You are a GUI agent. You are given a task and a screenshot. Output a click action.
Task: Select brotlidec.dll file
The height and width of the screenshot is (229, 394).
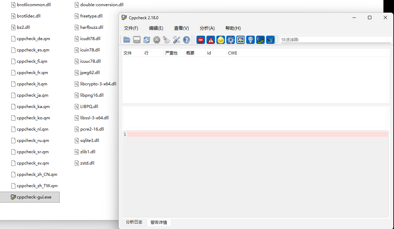pos(26,16)
